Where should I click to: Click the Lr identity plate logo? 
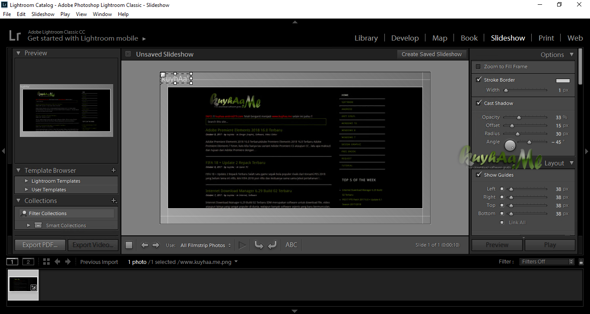pos(15,35)
